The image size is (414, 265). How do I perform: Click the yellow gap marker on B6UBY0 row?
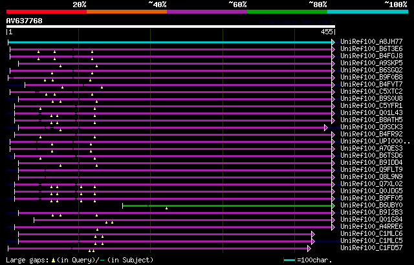[167, 208]
